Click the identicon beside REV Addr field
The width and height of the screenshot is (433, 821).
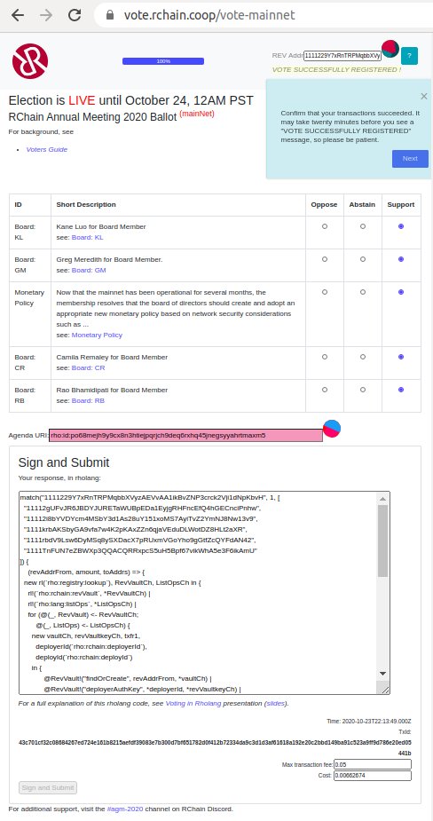tap(390, 49)
